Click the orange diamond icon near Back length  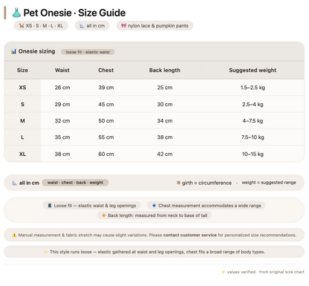point(104,215)
